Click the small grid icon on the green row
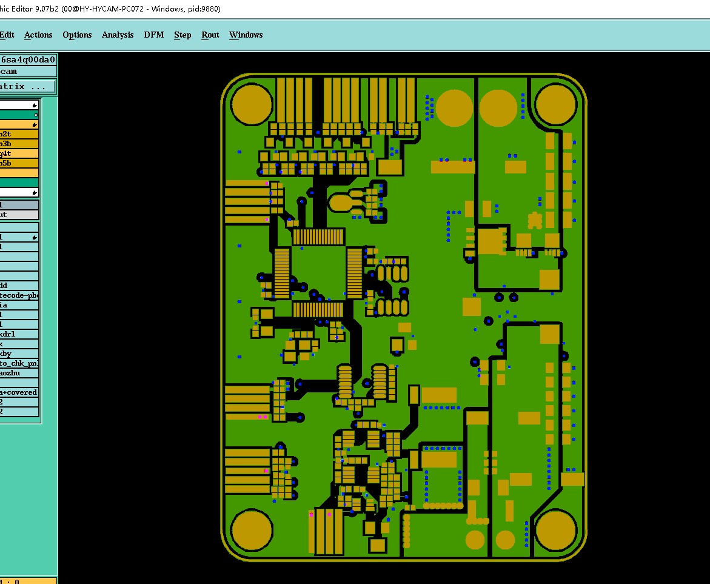The image size is (710, 584). (36, 115)
